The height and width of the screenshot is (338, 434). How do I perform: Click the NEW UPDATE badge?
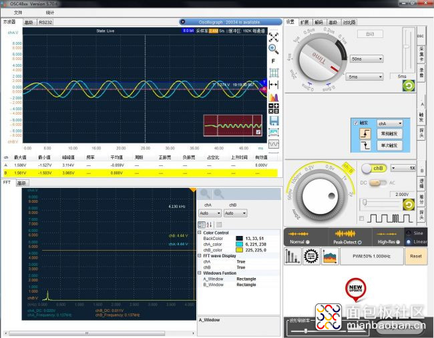click(x=356, y=289)
